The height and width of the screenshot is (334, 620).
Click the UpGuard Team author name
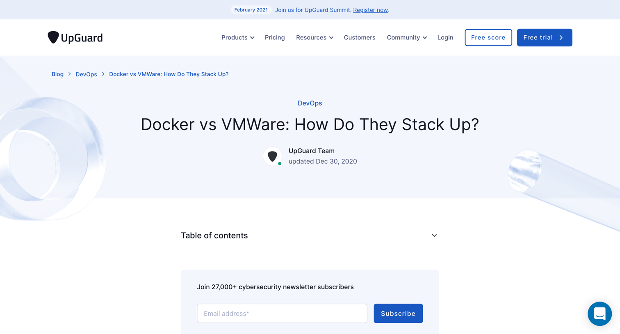(312, 151)
